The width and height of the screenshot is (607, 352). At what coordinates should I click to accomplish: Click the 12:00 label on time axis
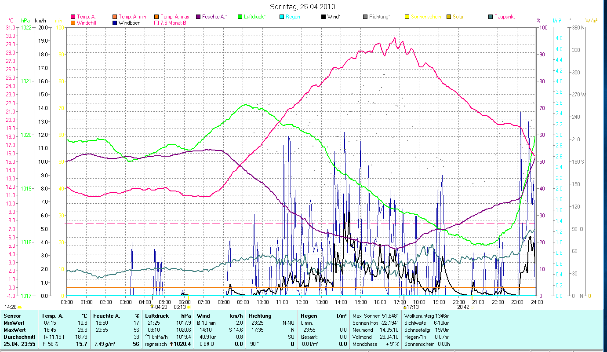tap(302, 302)
